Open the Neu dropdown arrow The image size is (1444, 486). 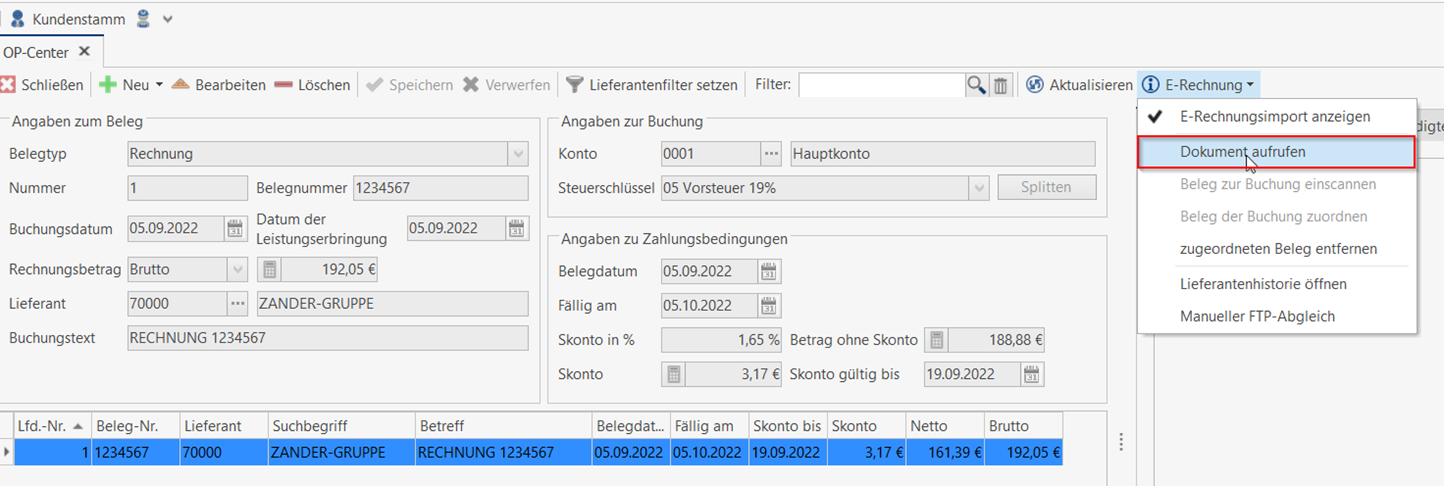point(159,85)
